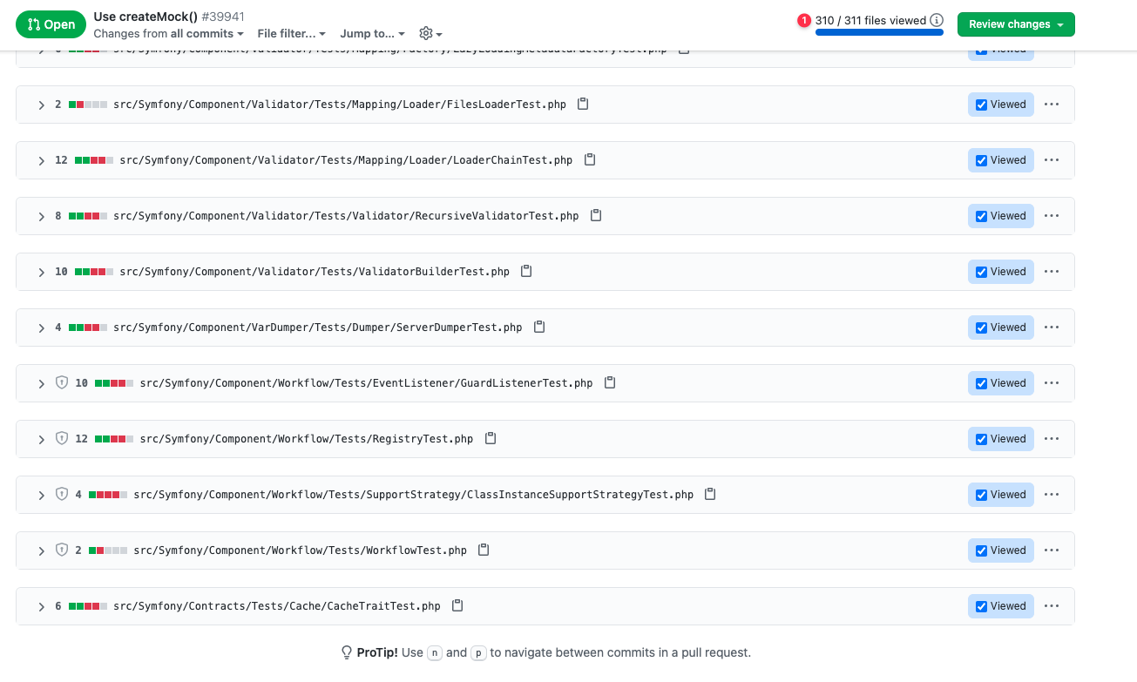Uncheck Viewed for LoaderChainTest.php

point(981,160)
